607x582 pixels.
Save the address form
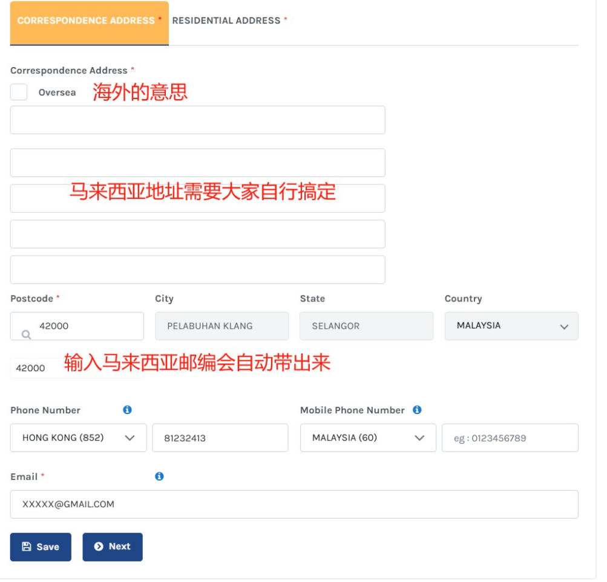click(41, 547)
